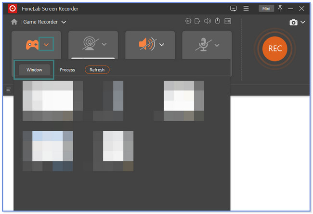
Task: Select the narrow dark second window thumbnail
Action: click(108, 101)
